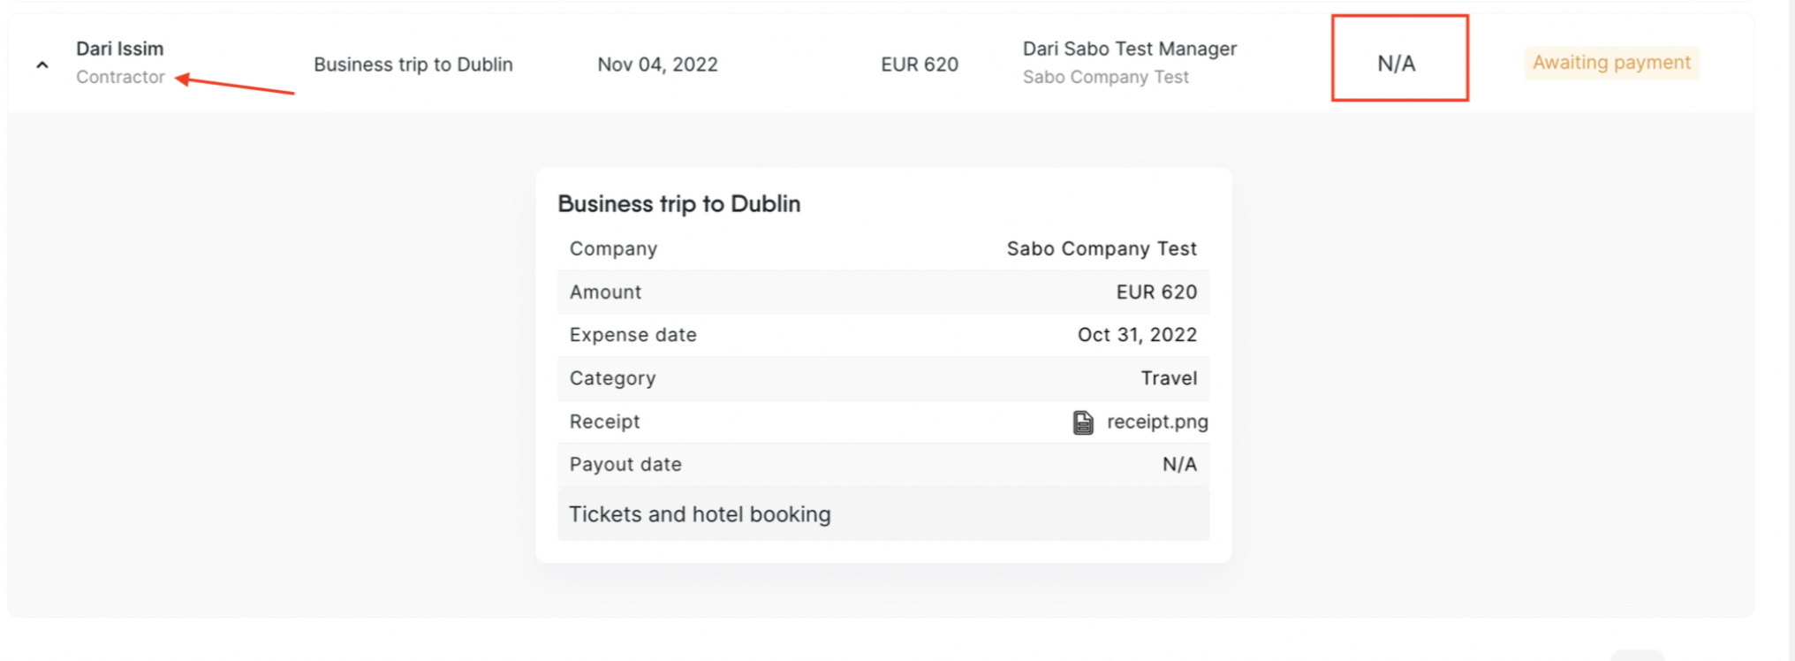Click Sabo Company Test value in Company row
Screen dimensions: 1795x661
1102,249
